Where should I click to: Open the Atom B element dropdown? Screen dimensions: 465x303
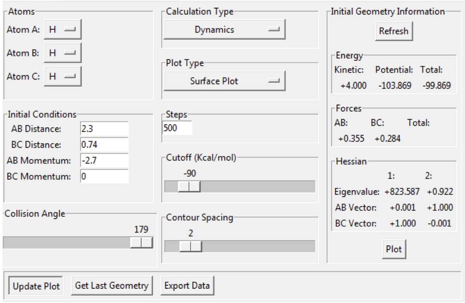click(62, 53)
